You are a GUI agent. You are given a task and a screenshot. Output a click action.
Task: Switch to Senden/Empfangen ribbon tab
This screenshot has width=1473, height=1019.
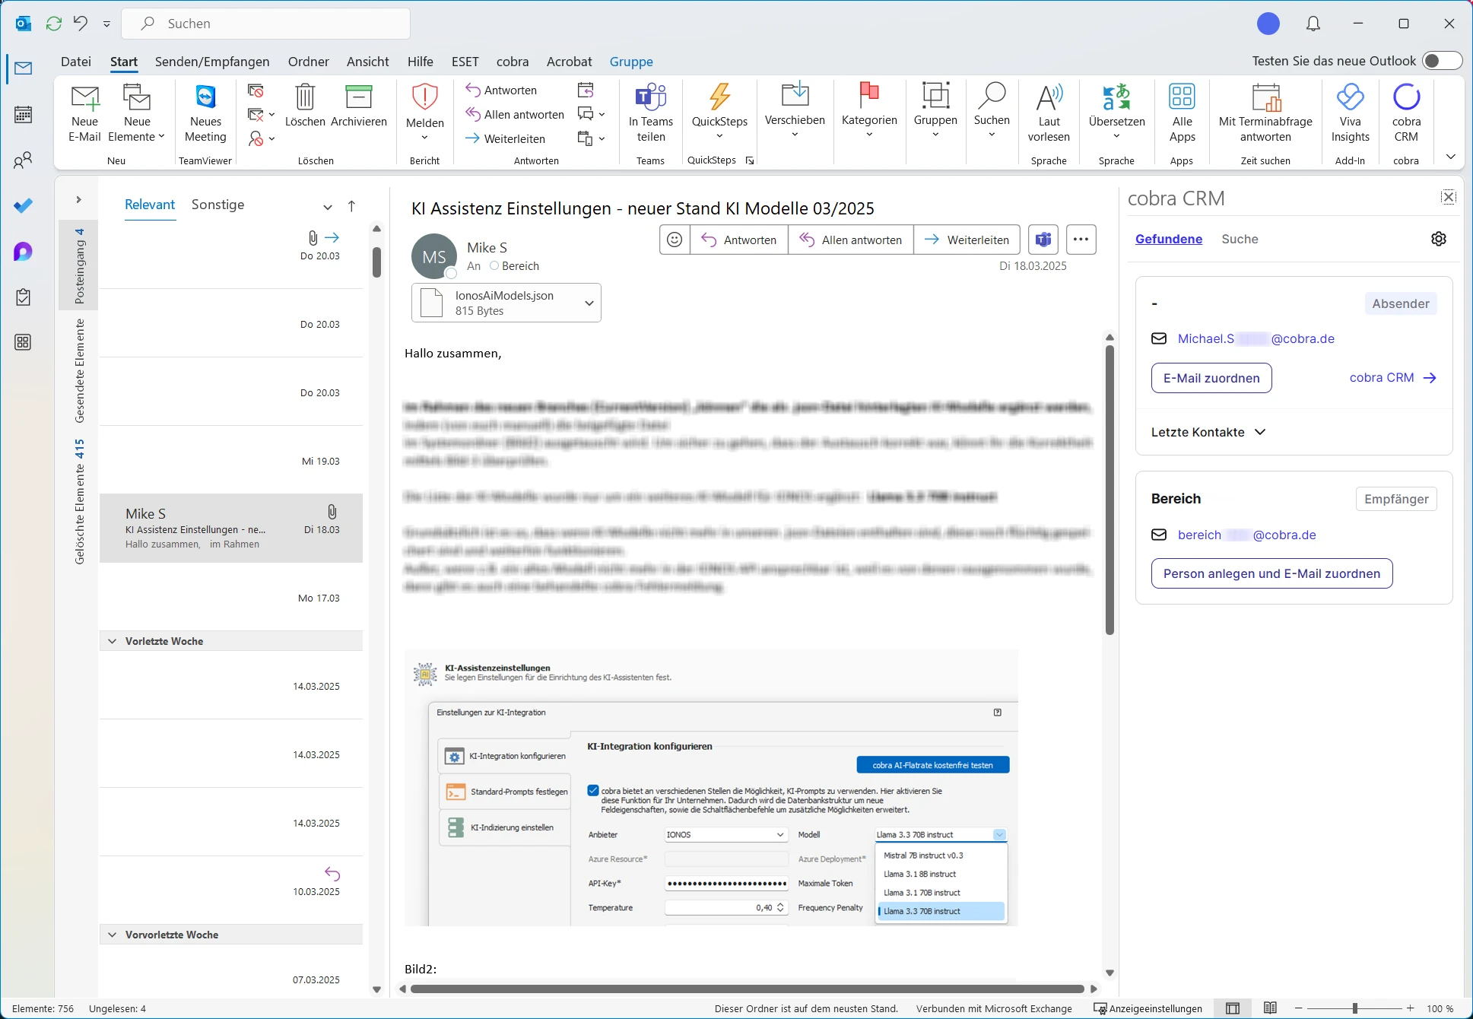212,62
